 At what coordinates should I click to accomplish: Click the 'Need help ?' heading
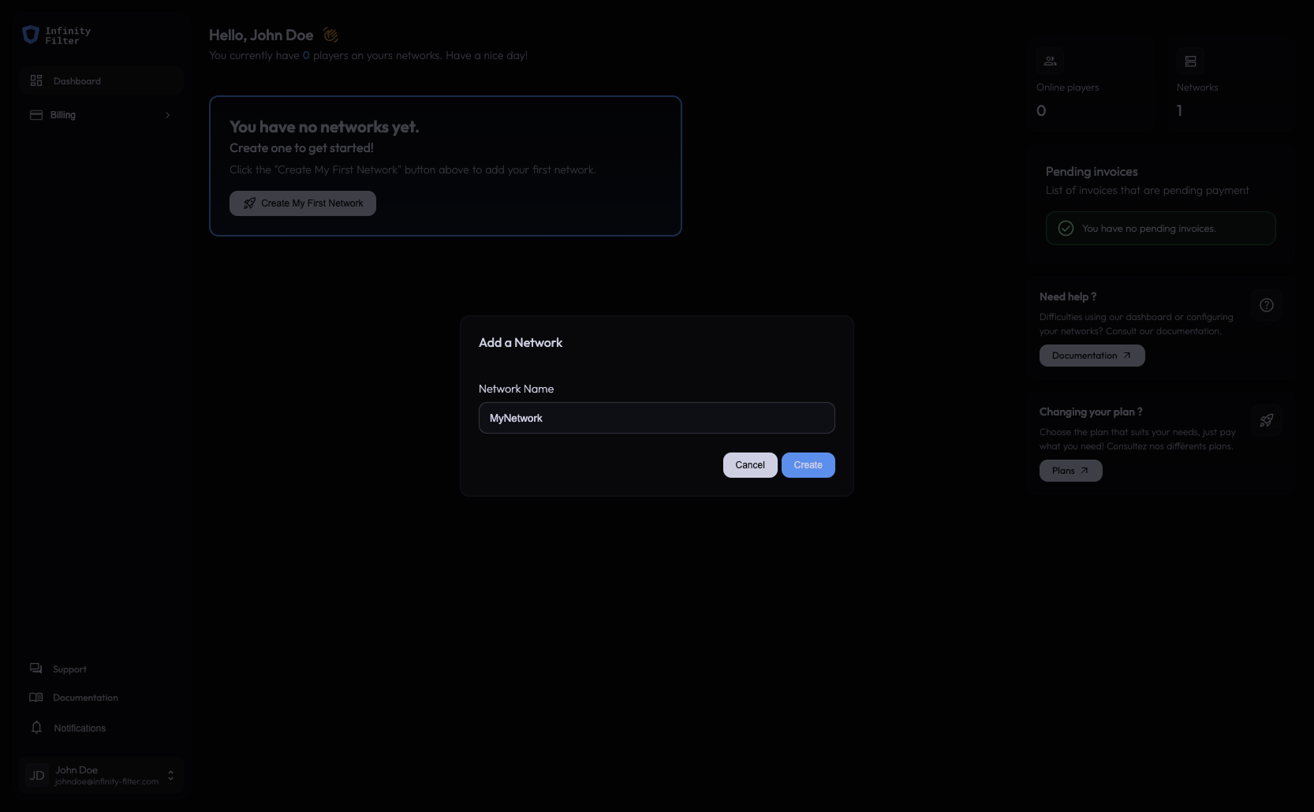pos(1068,297)
